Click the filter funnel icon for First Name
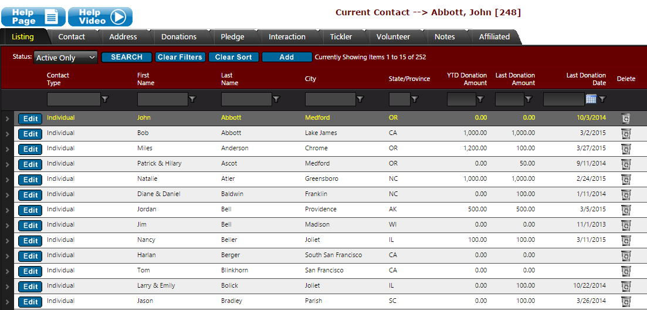This screenshot has height=310, width=647. pos(192,100)
